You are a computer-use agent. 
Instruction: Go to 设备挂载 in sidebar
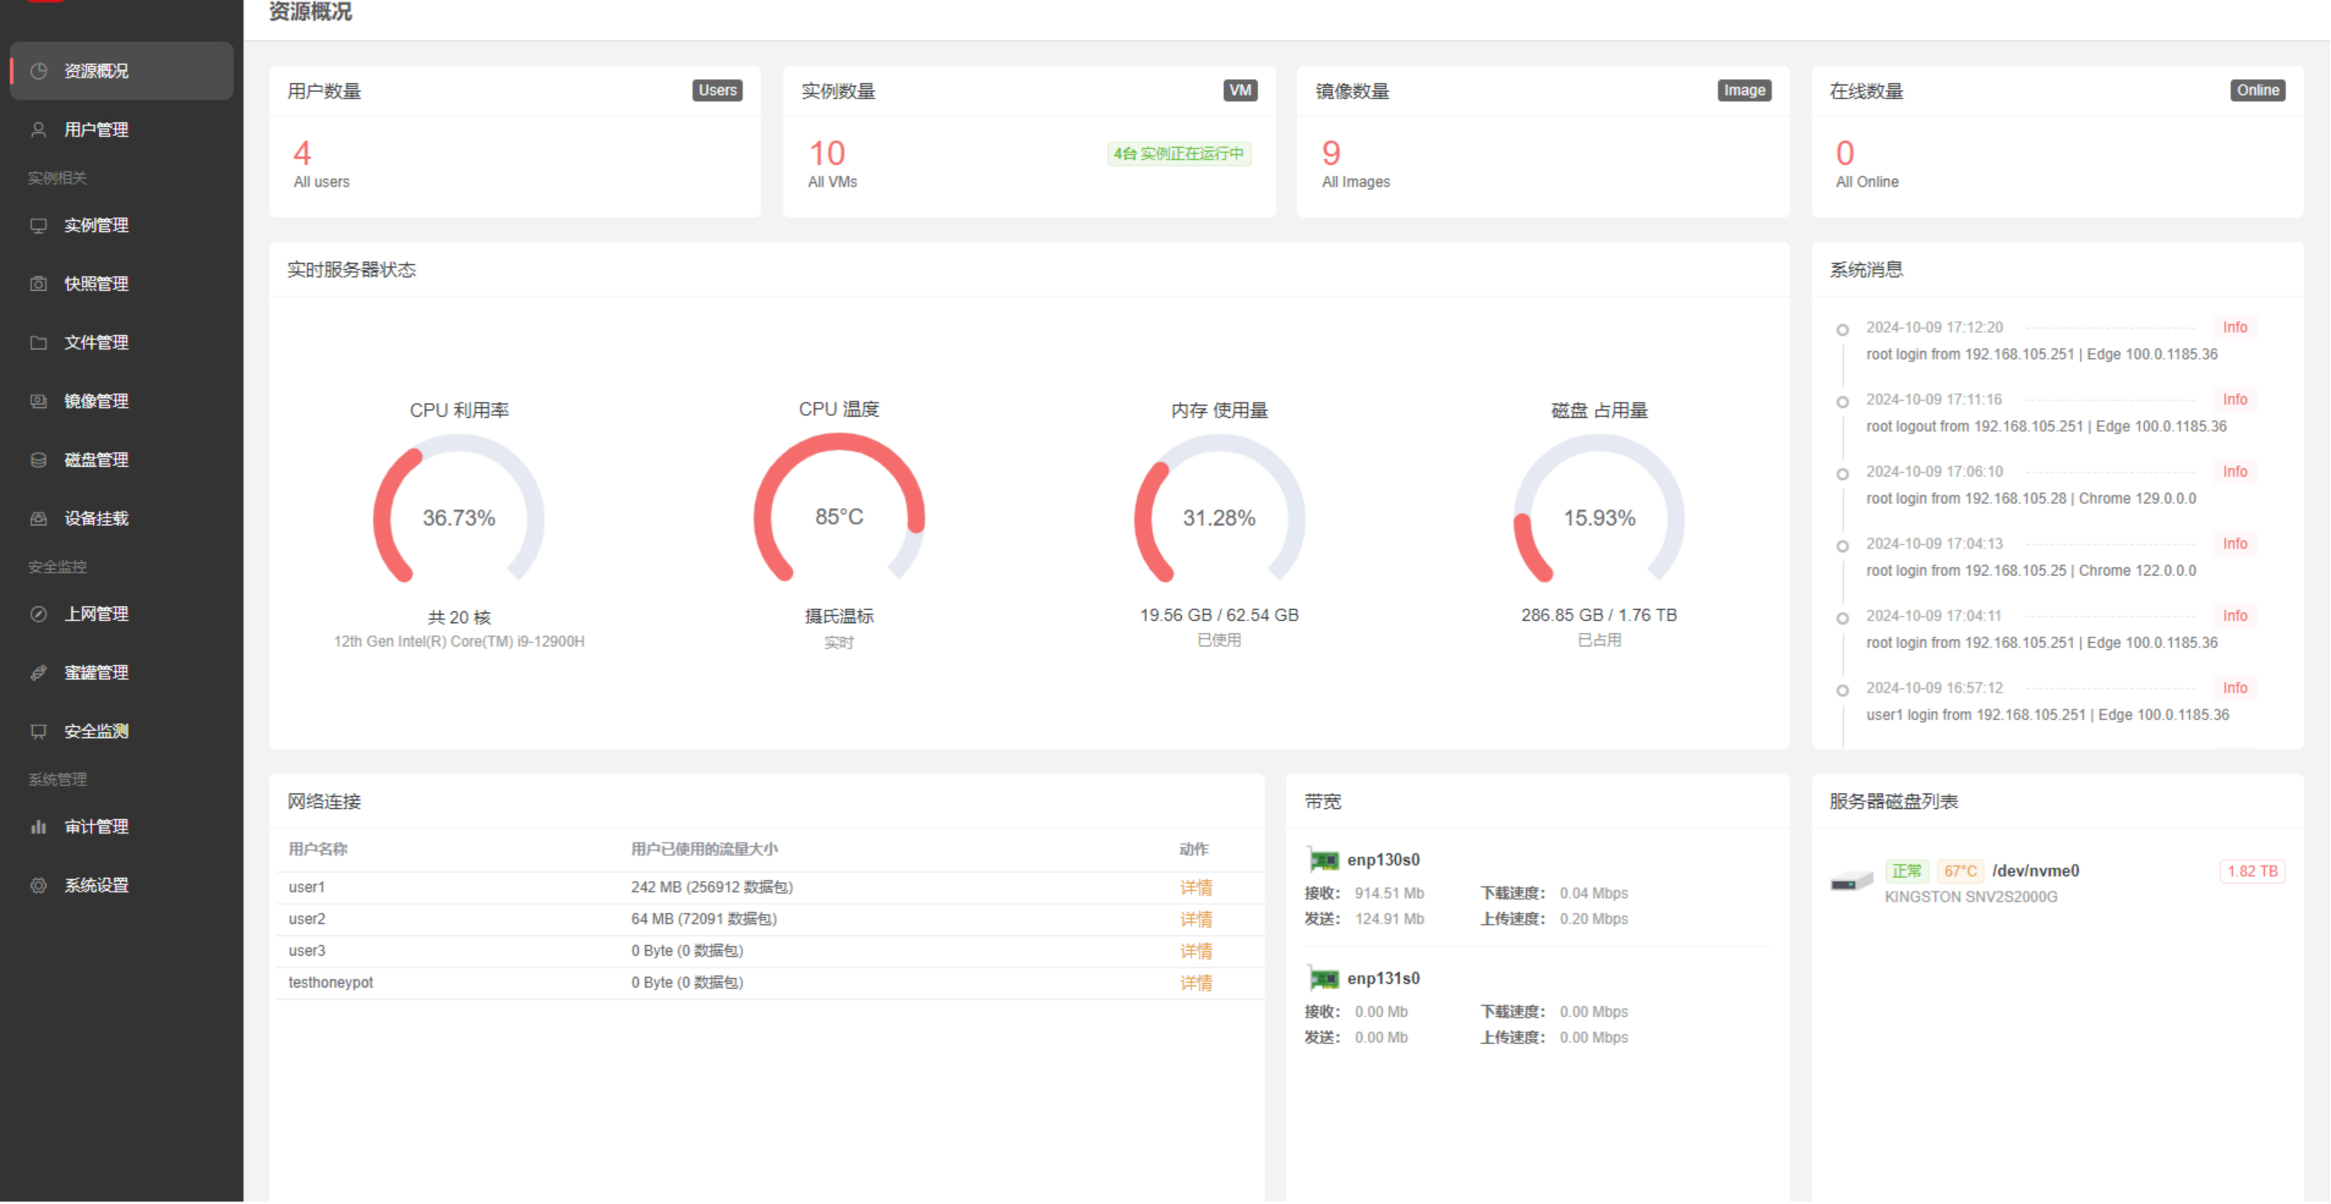tap(96, 518)
